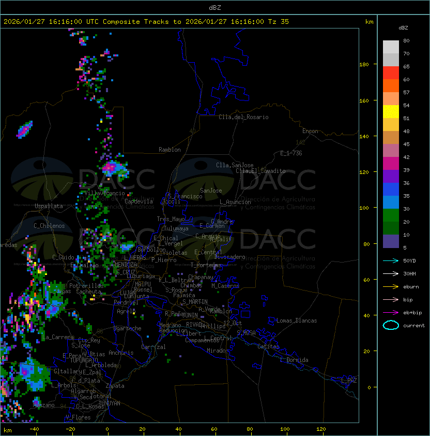The height and width of the screenshot is (436, 430).
Task: Click the strong magenta-blue storm cell north of Villavicencio
Action: (x=114, y=168)
